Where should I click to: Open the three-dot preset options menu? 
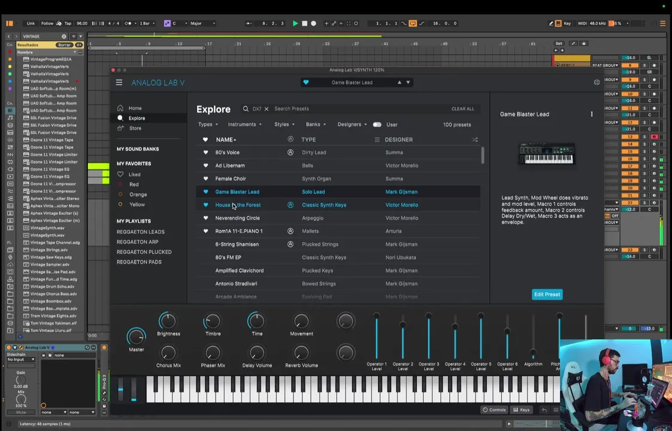point(592,114)
